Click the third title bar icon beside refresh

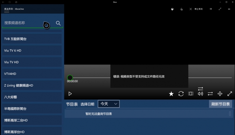[x=16, y=2]
